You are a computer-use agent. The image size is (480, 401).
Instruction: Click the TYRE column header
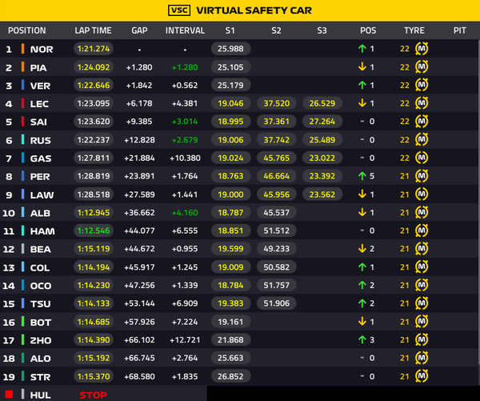[414, 30]
